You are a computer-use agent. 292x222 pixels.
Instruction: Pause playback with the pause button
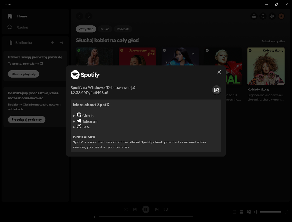coord(146,209)
